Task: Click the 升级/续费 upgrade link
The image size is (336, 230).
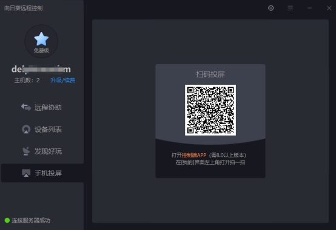Action: [63, 80]
